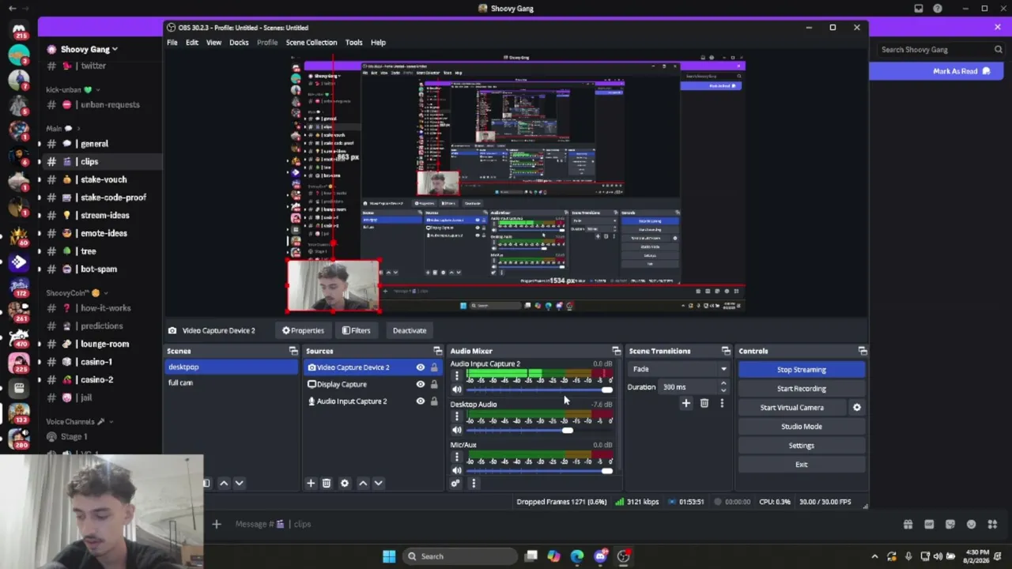Add a new source with the plus icon
This screenshot has height=569, width=1012.
point(311,483)
